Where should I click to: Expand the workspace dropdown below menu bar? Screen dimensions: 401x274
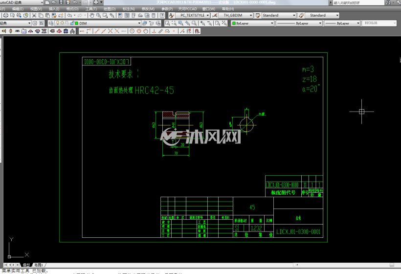[x=29, y=23]
